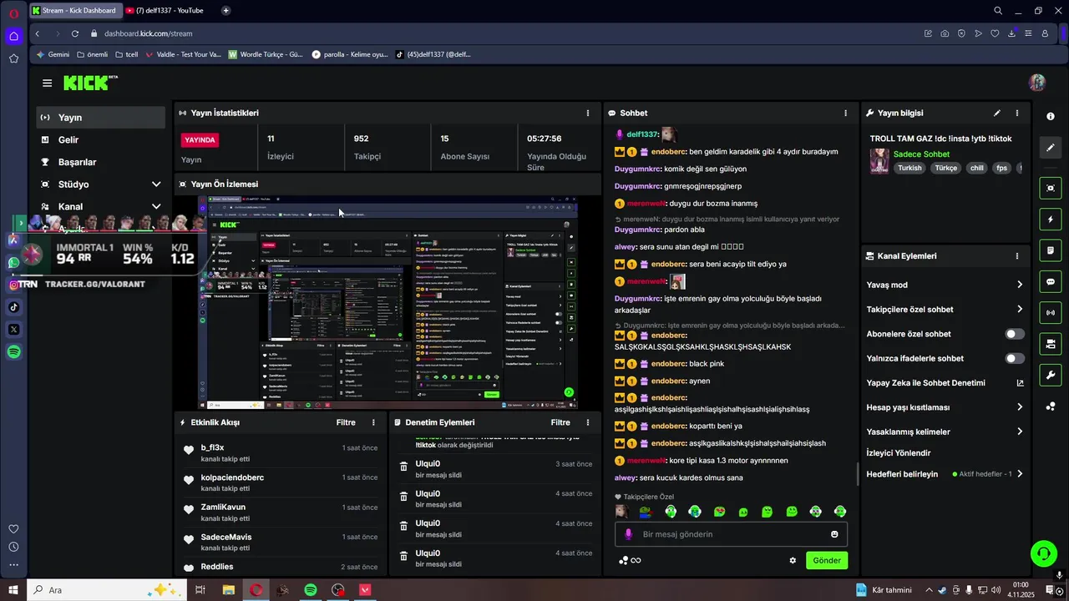The width and height of the screenshot is (1069, 601).
Task: Open Yayın İstatistikleri panel options menu
Action: pyautogui.click(x=588, y=113)
